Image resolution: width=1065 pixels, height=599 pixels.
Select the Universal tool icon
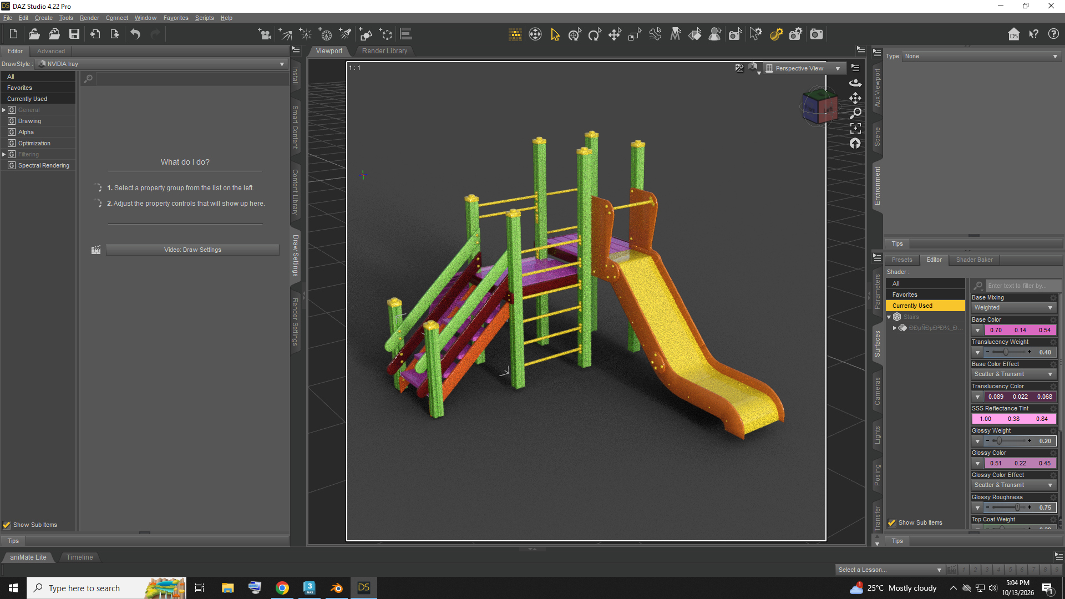(x=575, y=34)
